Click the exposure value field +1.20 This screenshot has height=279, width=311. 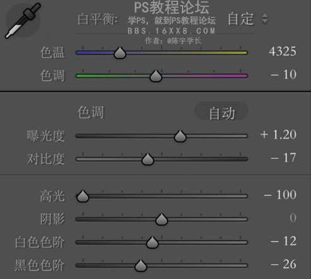click(x=278, y=134)
